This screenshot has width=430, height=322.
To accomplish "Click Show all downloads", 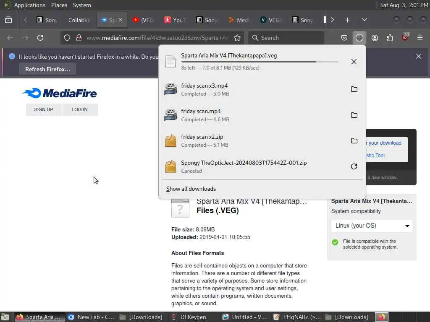I will pyautogui.click(x=191, y=189).
